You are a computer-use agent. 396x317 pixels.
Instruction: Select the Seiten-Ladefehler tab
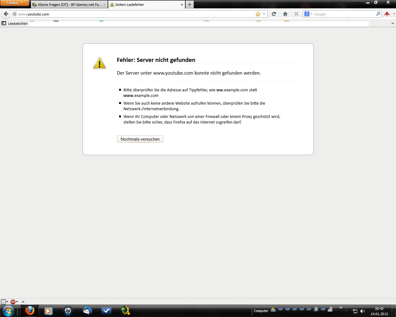pos(147,5)
